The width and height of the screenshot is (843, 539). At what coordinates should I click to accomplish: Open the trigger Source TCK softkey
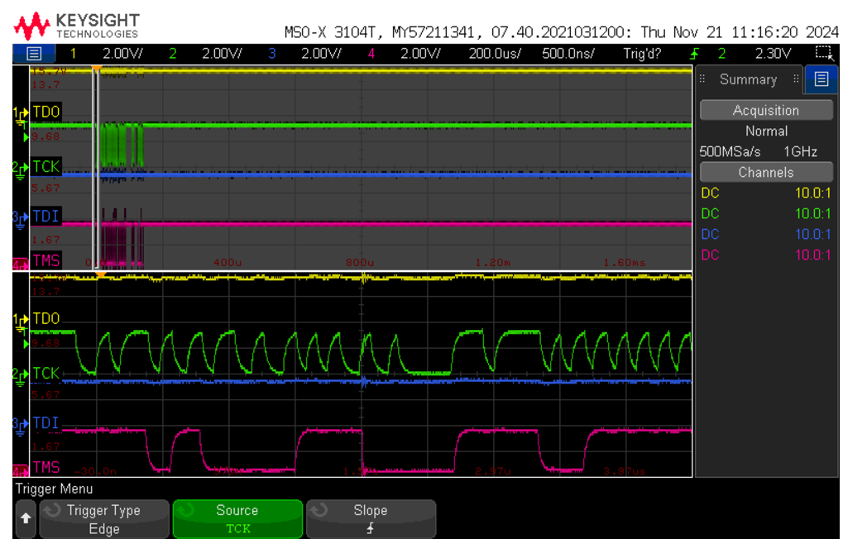(237, 519)
